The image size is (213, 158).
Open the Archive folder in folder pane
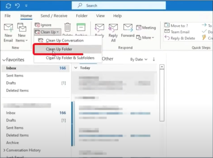(x=12, y=143)
